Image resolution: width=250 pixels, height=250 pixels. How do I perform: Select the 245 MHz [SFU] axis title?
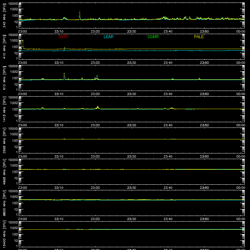[4, 15]
